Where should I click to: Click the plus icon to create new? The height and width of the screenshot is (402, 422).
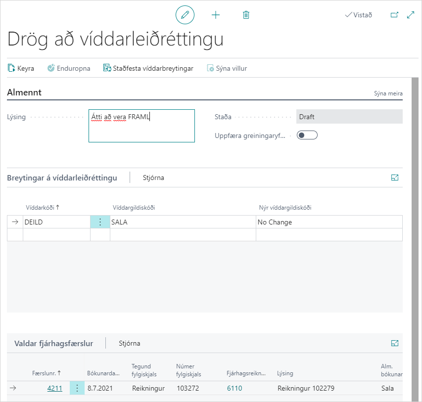click(x=216, y=15)
